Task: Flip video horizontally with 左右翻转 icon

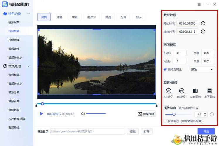Action: coord(195,91)
